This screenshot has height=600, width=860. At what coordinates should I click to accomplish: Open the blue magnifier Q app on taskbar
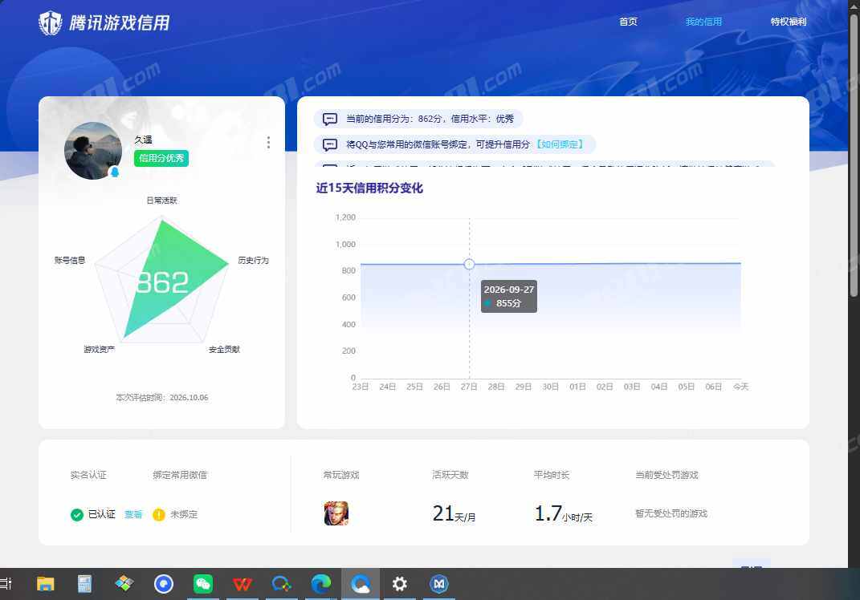coord(281,584)
